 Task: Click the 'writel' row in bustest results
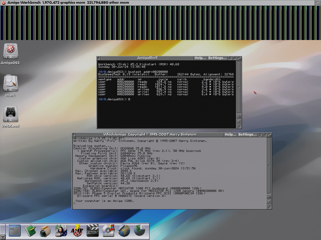(166, 92)
